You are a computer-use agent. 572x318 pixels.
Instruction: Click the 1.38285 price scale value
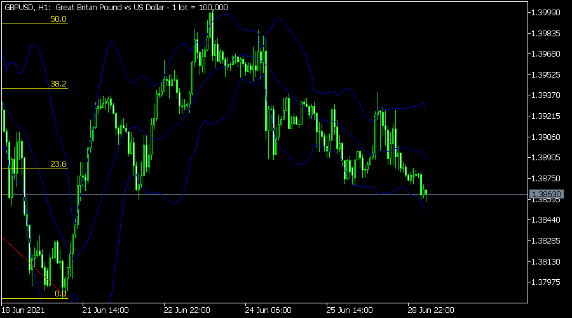click(x=546, y=240)
